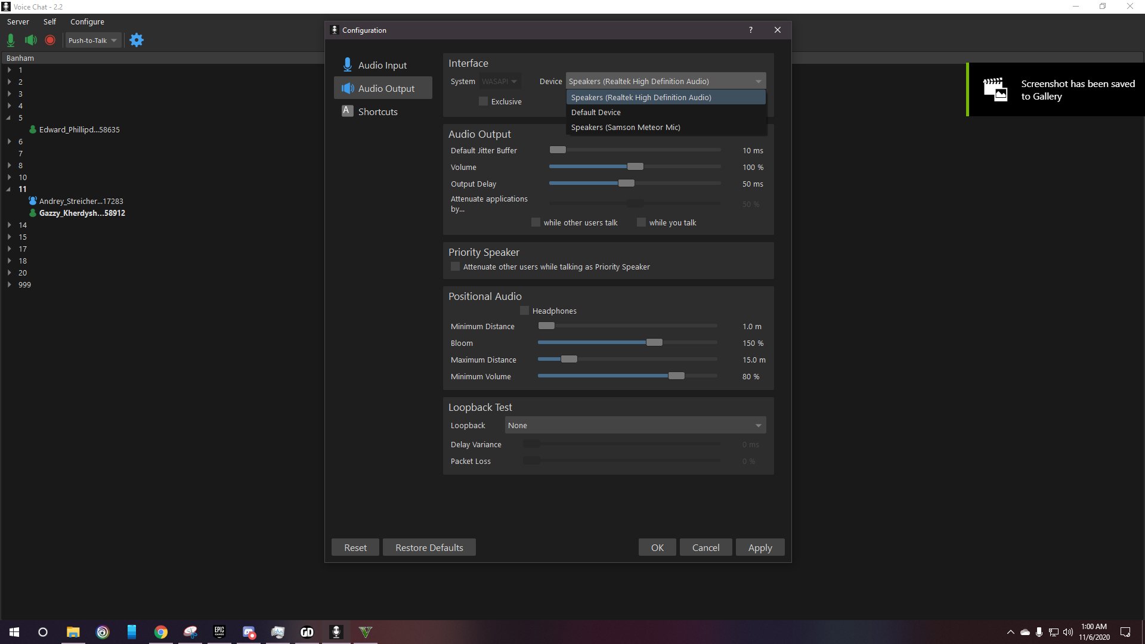1145x644 pixels.
Task: Enable the Exclusive checkbox
Action: pos(484,101)
